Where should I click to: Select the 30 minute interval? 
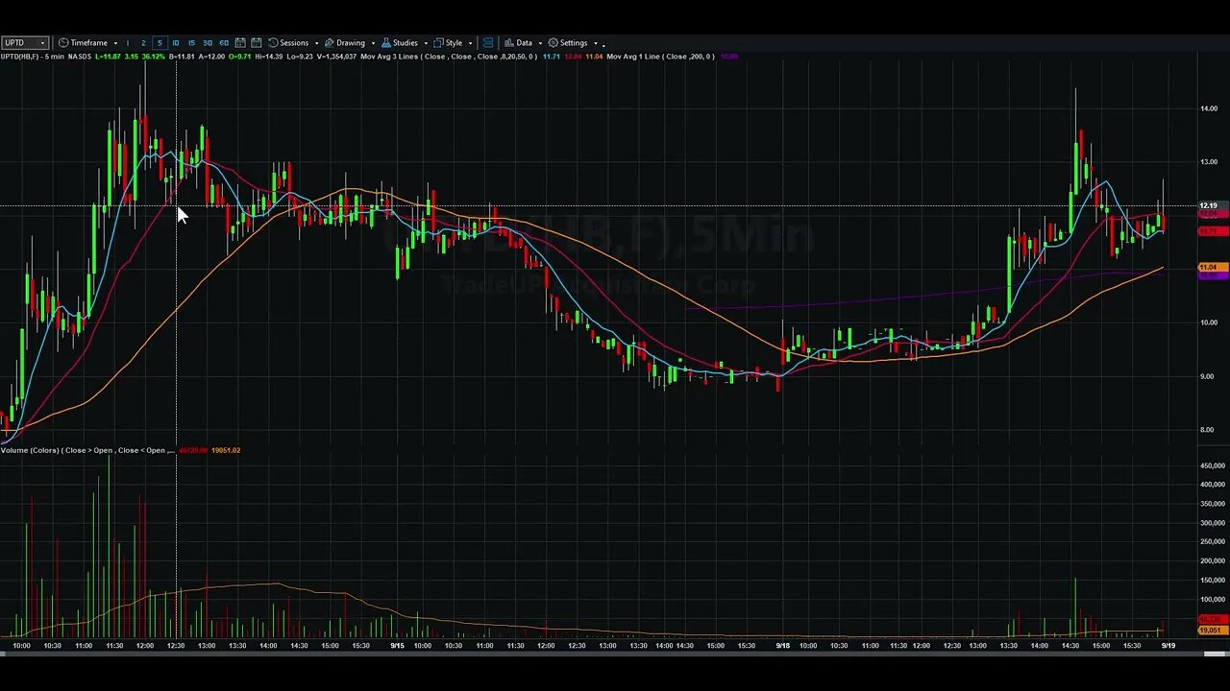208,42
